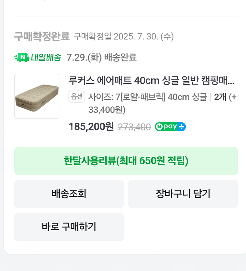Click the 구매확정완료 status heading
Image resolution: width=246 pixels, height=271 pixels.
tap(42, 36)
